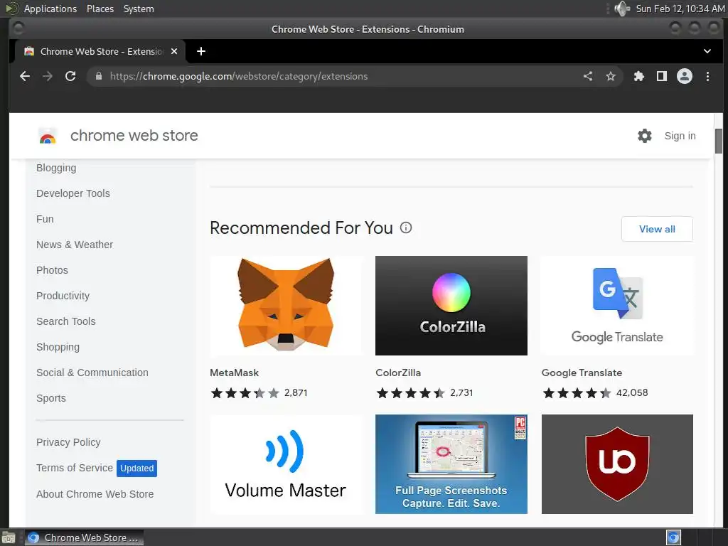Open the Developer Tools category

[73, 193]
